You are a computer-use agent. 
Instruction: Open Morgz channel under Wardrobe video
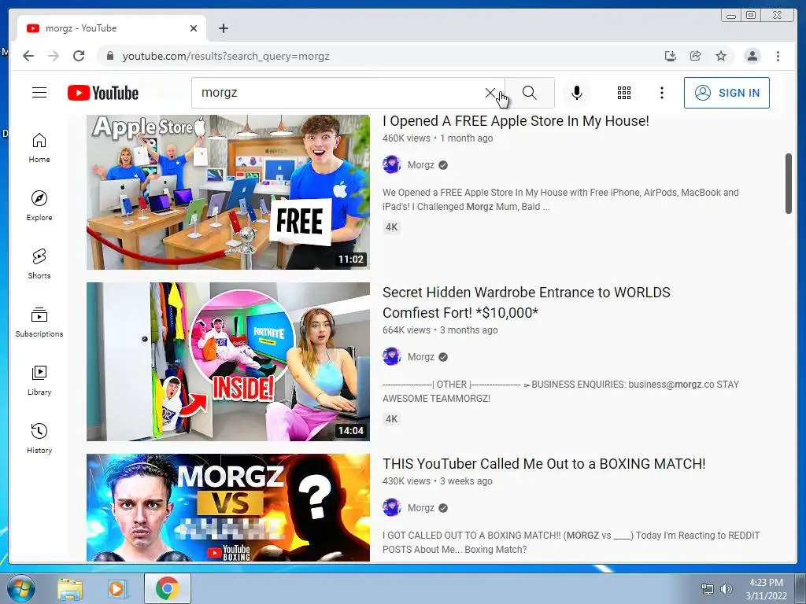tap(420, 357)
